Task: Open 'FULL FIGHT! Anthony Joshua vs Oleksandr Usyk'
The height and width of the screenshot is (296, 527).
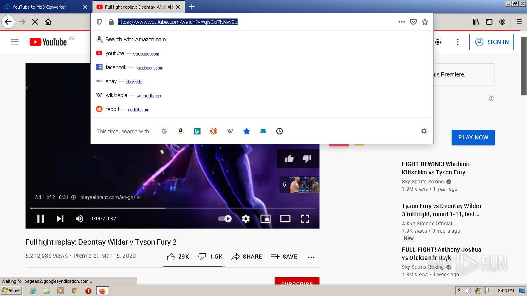Action: [x=441, y=254]
